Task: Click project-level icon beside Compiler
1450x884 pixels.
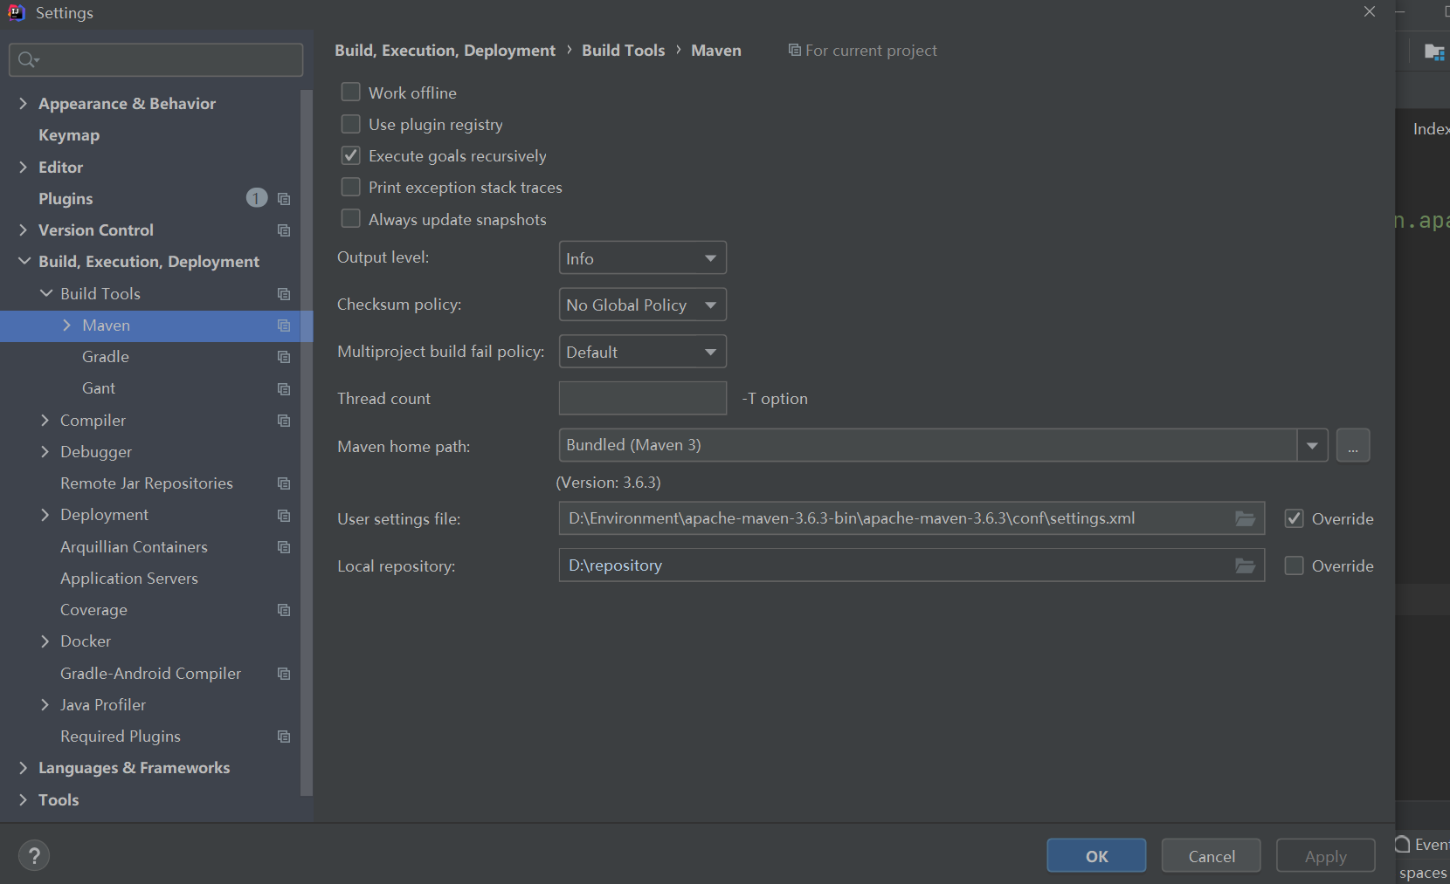Action: (x=284, y=421)
